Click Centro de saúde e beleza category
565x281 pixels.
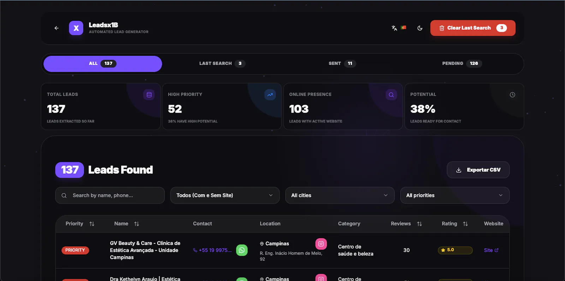click(x=356, y=250)
